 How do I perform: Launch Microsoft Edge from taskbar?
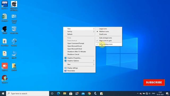pos(58,94)
